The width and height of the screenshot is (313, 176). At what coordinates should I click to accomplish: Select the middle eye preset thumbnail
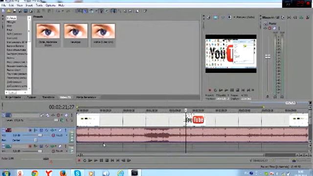[76, 31]
